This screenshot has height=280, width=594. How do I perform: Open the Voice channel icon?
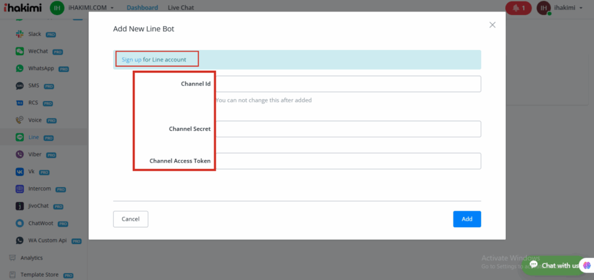[20, 120]
